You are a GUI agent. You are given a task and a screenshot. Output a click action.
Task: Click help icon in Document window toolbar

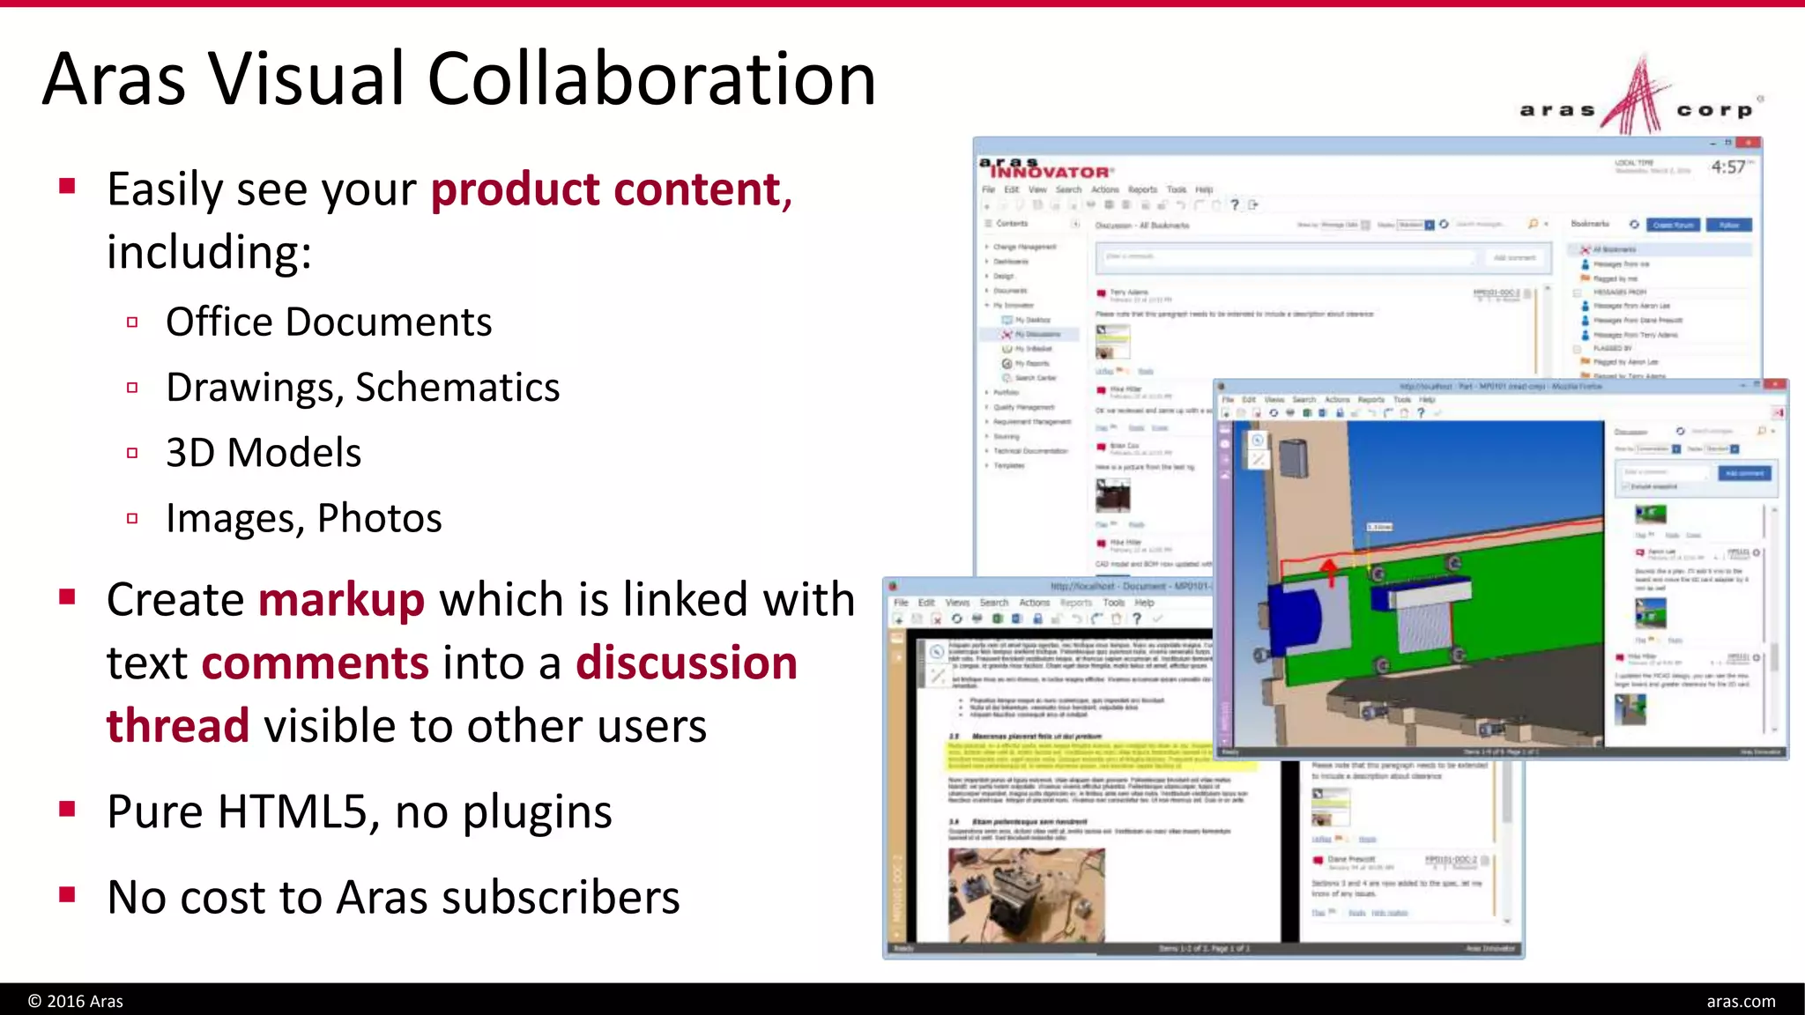[1137, 619]
